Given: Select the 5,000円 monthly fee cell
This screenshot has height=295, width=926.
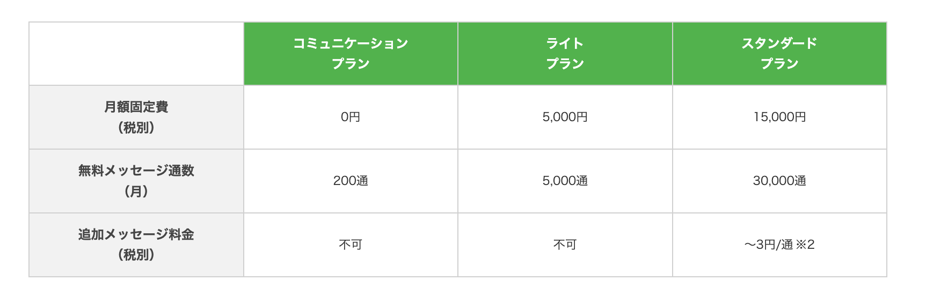Looking at the screenshot, I should (x=565, y=117).
